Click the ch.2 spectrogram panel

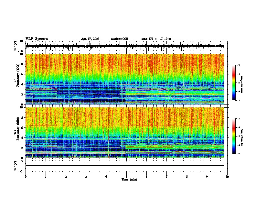124,133
